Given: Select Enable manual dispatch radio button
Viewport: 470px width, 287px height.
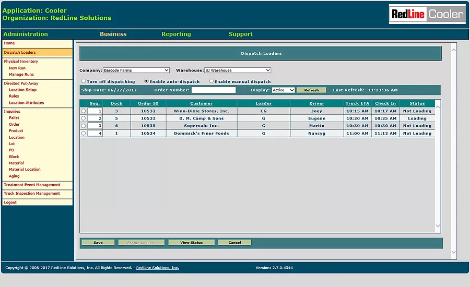Looking at the screenshot, I should [211, 81].
